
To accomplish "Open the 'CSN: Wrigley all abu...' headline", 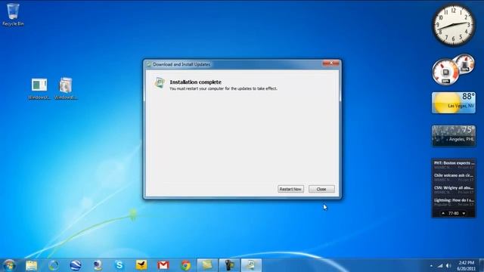I will click(454, 190).
